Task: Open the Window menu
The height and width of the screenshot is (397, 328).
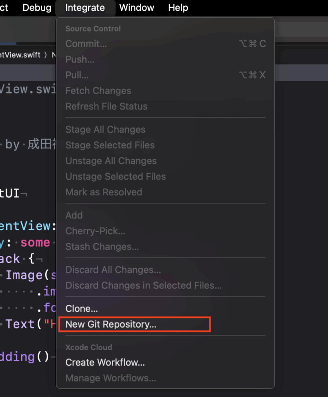Action: [137, 8]
